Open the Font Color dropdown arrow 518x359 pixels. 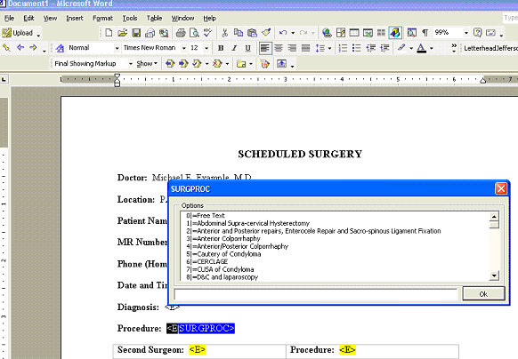click(432, 48)
